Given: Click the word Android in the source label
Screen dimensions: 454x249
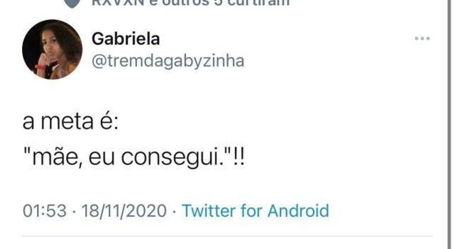Looking at the screenshot, I should tap(299, 211).
